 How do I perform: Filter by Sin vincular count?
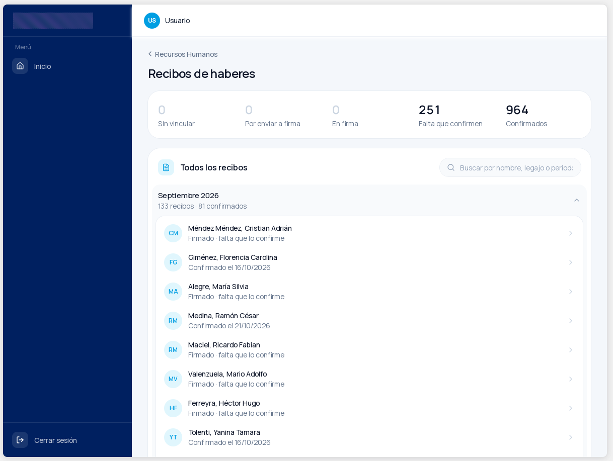coord(176,115)
